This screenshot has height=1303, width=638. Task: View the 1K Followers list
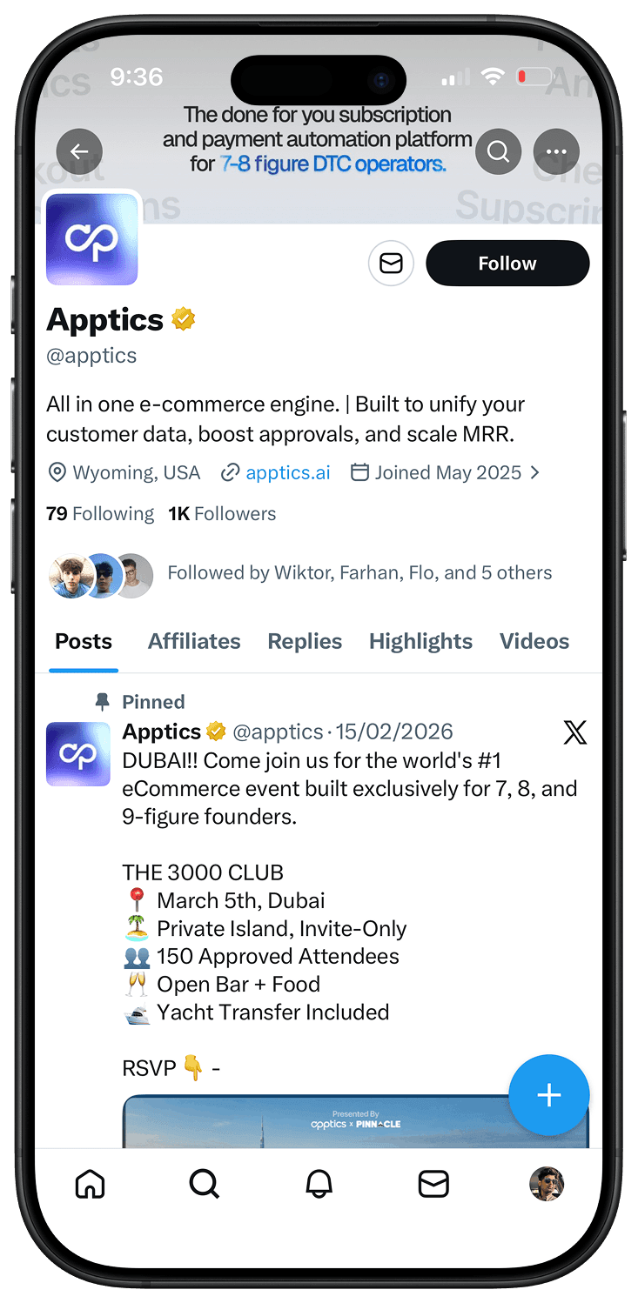point(222,514)
